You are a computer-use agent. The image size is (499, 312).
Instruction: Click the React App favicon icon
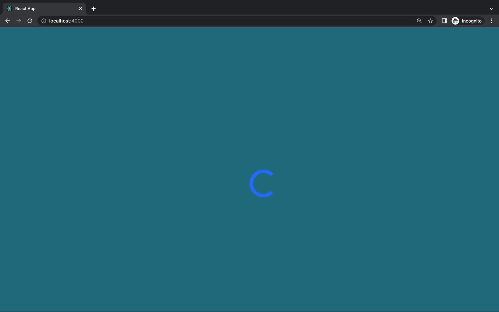[10, 8]
